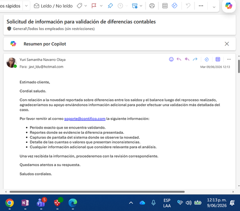Viewport: 240px width, 211px height.
Task: Click the horizontal scrollbar's right arrow
Action: pyautogui.click(x=233, y=192)
